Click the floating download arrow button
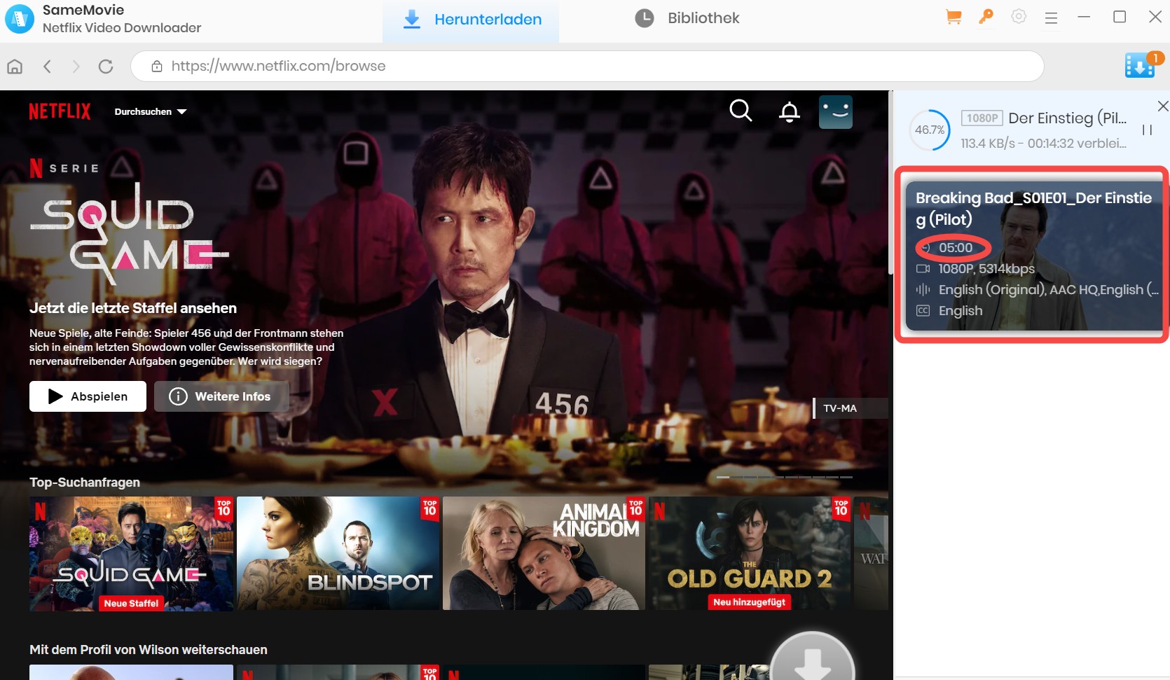 tap(813, 658)
